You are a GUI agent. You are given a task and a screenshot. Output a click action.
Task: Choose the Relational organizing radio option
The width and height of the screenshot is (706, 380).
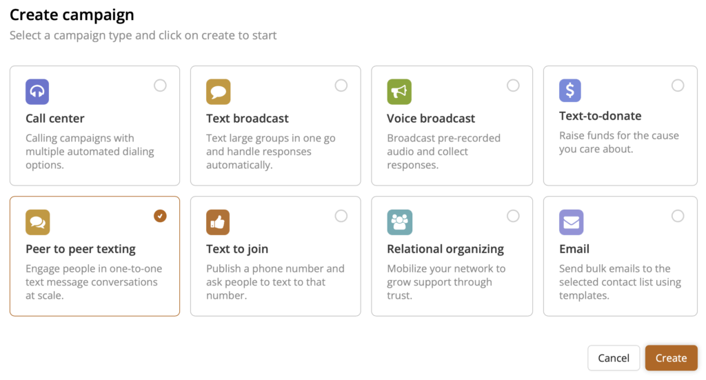513,216
